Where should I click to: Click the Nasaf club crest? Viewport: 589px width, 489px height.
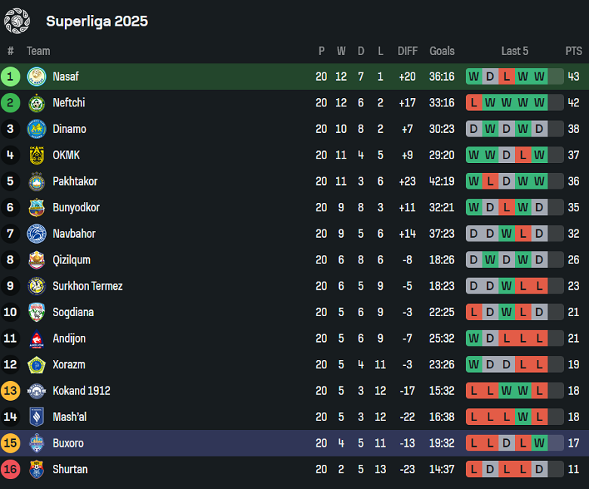click(36, 77)
